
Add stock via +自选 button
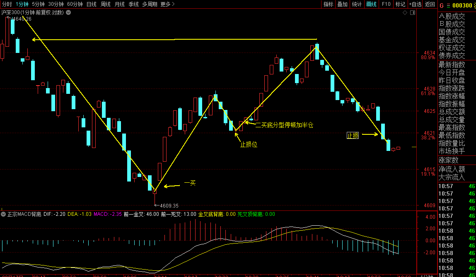415,4
